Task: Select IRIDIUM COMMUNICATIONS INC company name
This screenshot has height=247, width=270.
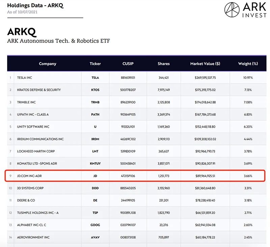Action: (40, 139)
